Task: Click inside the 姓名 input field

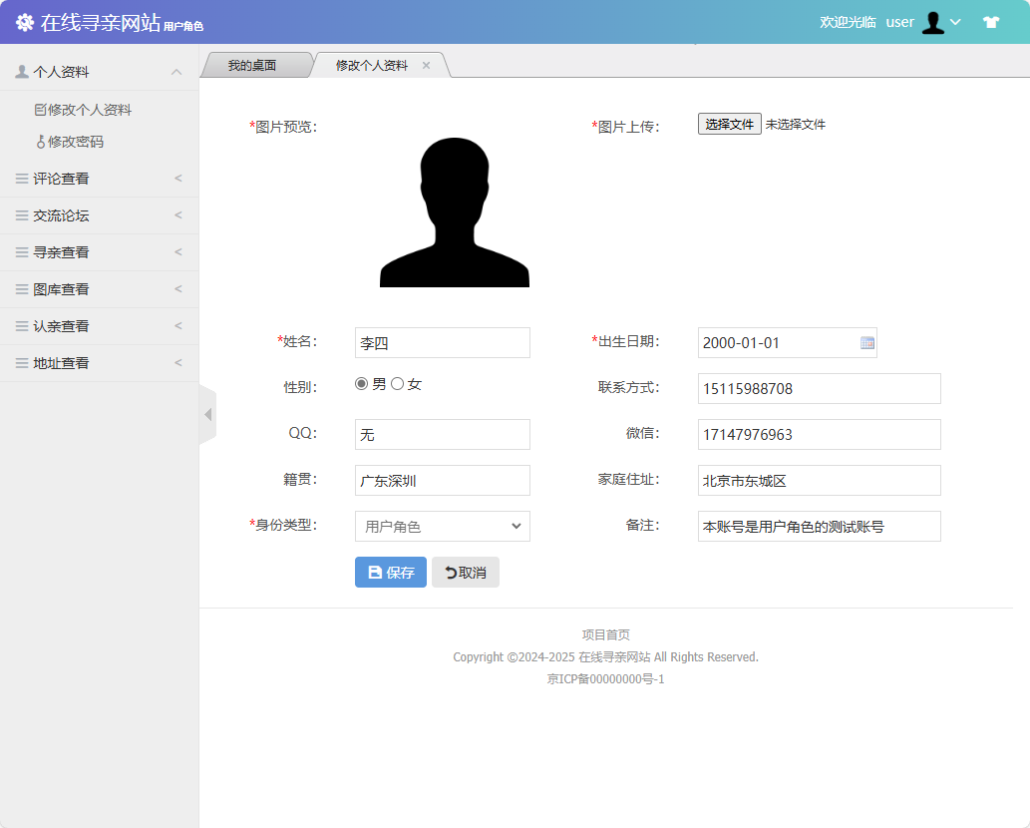Action: pos(442,342)
